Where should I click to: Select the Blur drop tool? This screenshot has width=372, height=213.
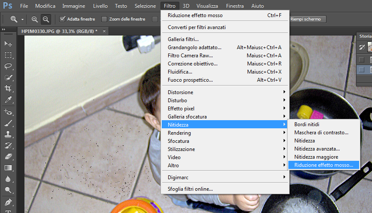[8, 179]
